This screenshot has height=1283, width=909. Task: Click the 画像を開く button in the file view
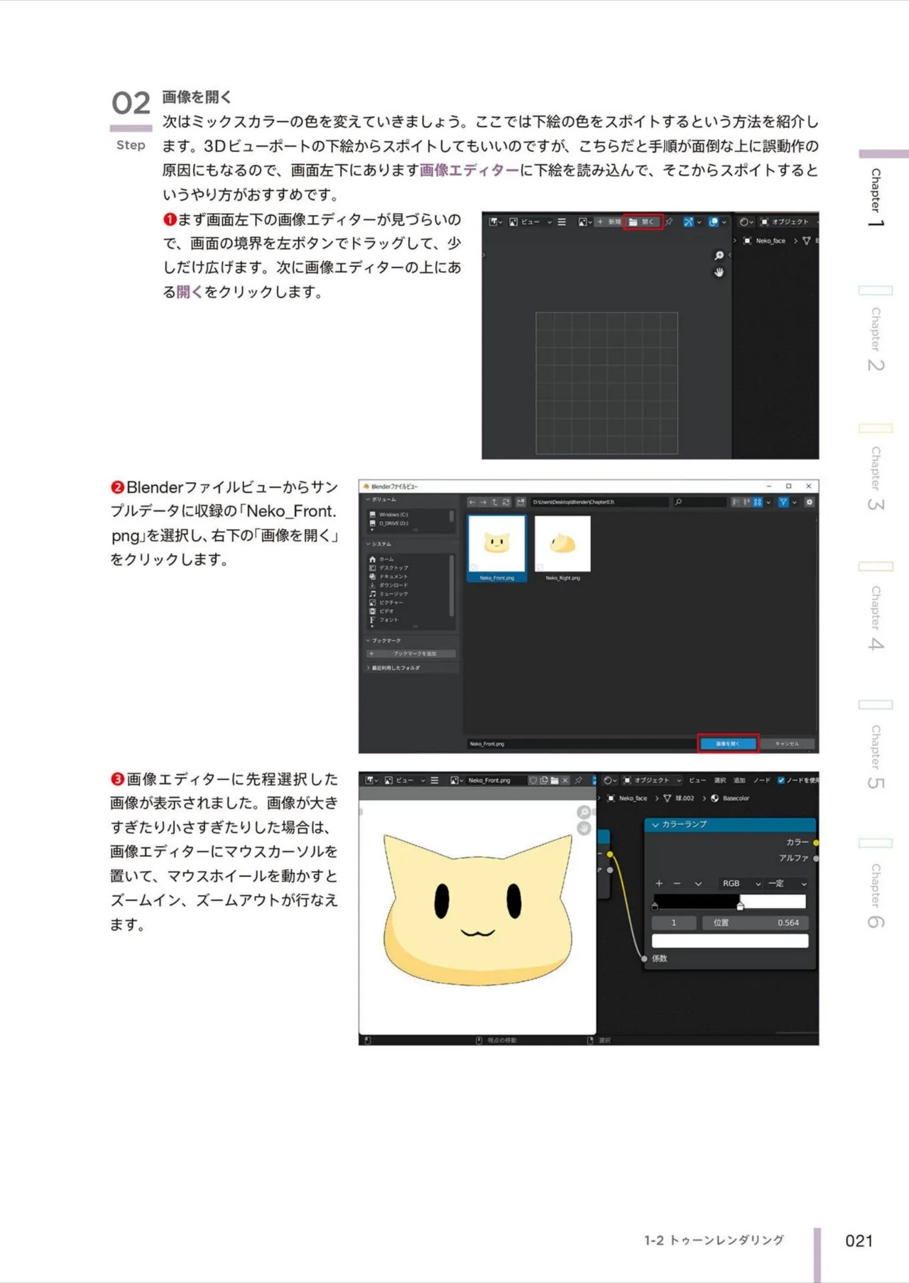pyautogui.click(x=728, y=743)
